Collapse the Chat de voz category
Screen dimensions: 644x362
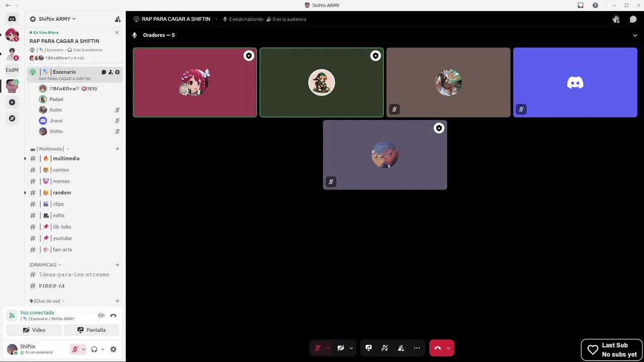point(47,301)
